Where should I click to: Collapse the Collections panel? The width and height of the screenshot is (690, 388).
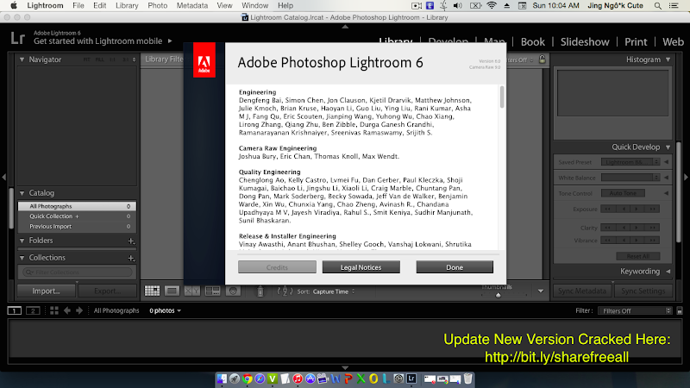[22, 258]
